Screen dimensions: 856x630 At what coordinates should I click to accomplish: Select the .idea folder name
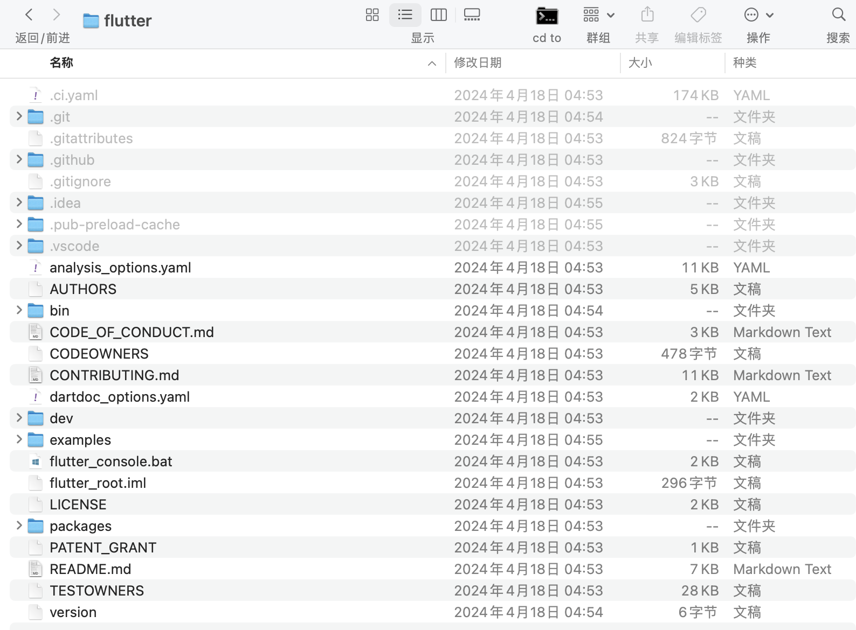coord(65,203)
